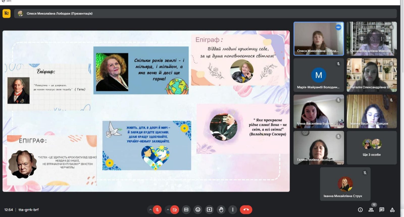Click the yellow presentation icon in the top bar

click(7, 14)
